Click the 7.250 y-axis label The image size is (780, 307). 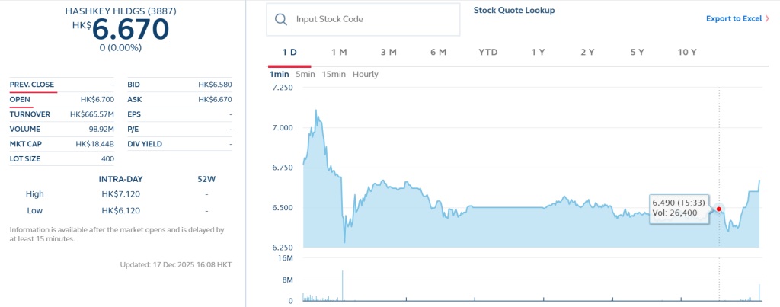click(282, 88)
